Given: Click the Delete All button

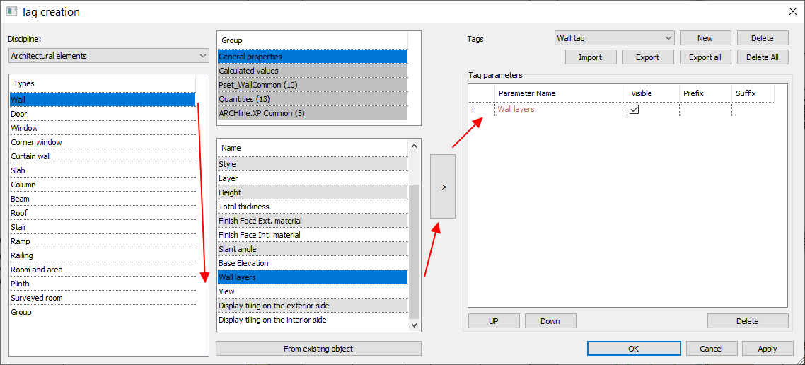Looking at the screenshot, I should click(763, 57).
